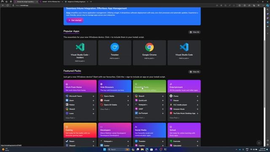Click the Google Chrome logo
The width and height of the screenshot is (270, 152).
pyautogui.click(x=149, y=47)
